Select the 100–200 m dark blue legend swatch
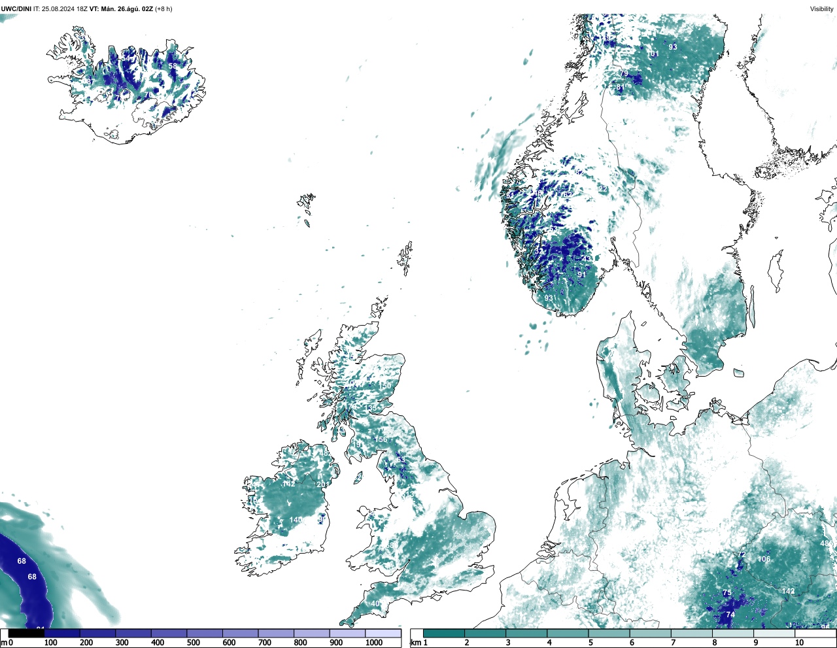This screenshot has height=648, width=837. pos(62,633)
